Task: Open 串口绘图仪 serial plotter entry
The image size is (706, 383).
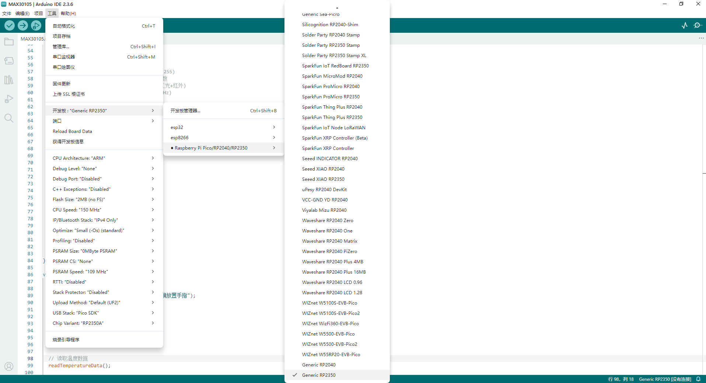Action: click(104, 67)
